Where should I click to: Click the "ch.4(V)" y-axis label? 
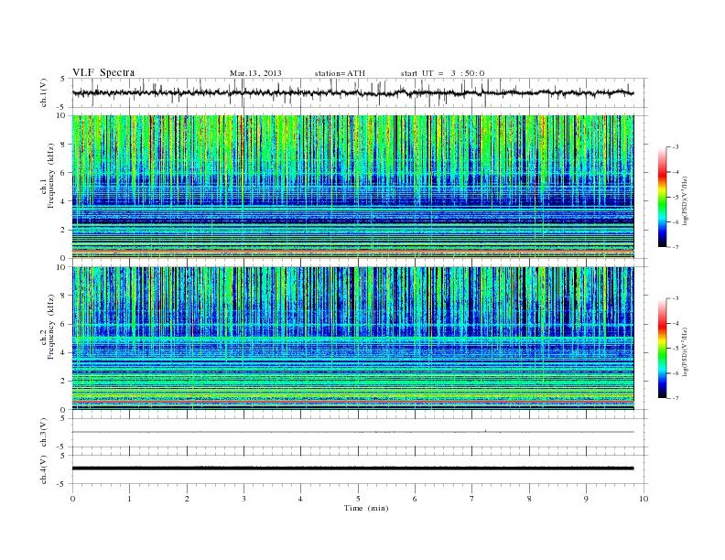[44, 469]
